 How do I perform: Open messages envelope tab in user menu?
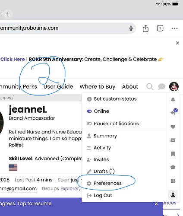point(173,140)
